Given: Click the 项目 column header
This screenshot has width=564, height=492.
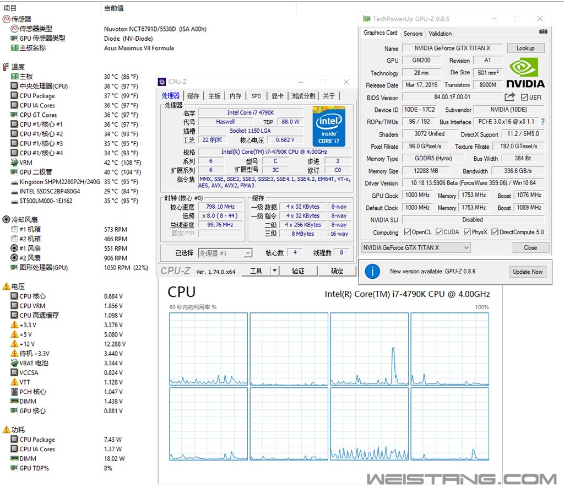Looking at the screenshot, I should tap(10, 8).
